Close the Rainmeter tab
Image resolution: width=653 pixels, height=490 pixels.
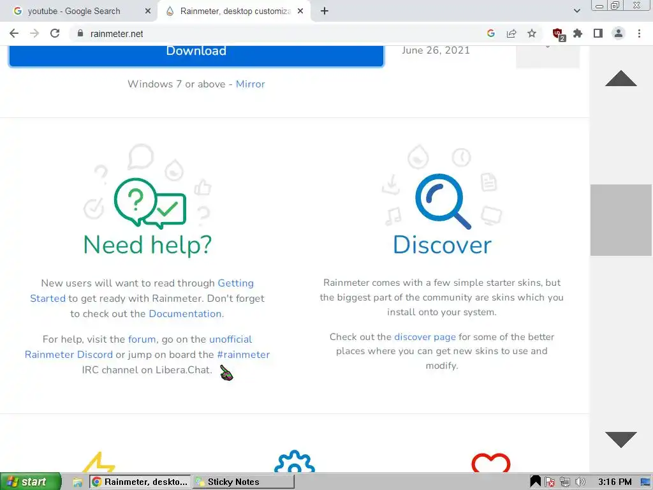point(300,11)
